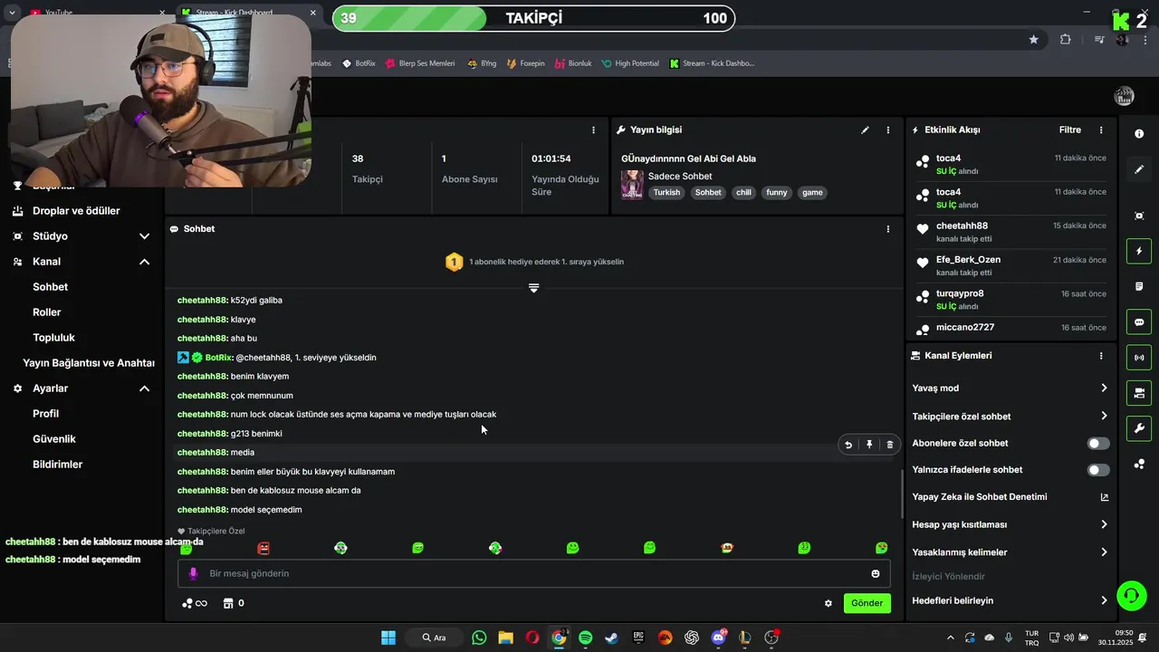Image resolution: width=1159 pixels, height=652 pixels.
Task: Open Windows Start menu
Action: click(388, 638)
